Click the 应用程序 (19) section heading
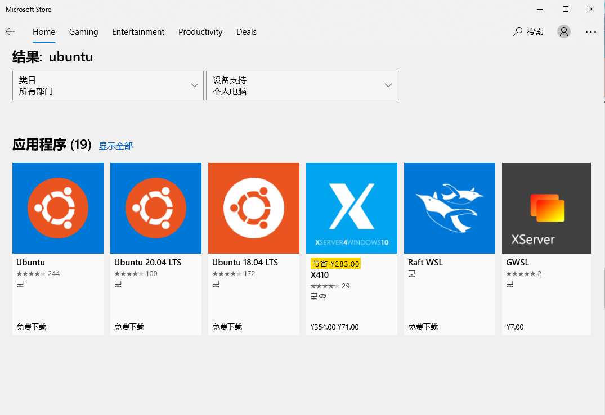The width and height of the screenshot is (605, 415). coord(52,145)
